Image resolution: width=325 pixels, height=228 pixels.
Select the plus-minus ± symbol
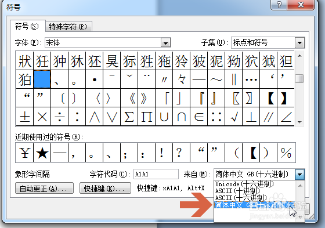tap(24, 117)
